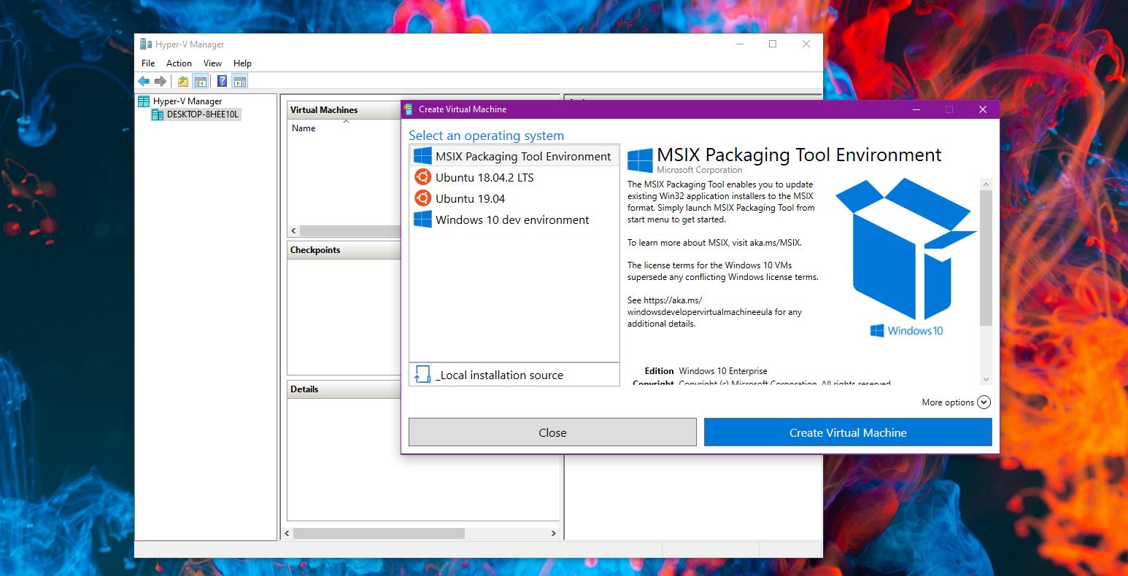Open the View menu
This screenshot has width=1128, height=576.
click(212, 63)
